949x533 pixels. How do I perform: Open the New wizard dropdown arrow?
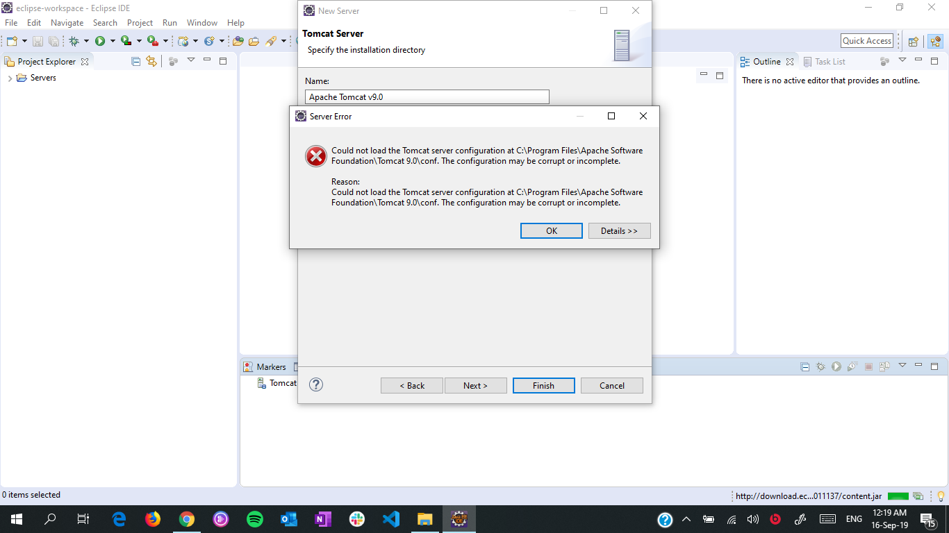point(24,41)
